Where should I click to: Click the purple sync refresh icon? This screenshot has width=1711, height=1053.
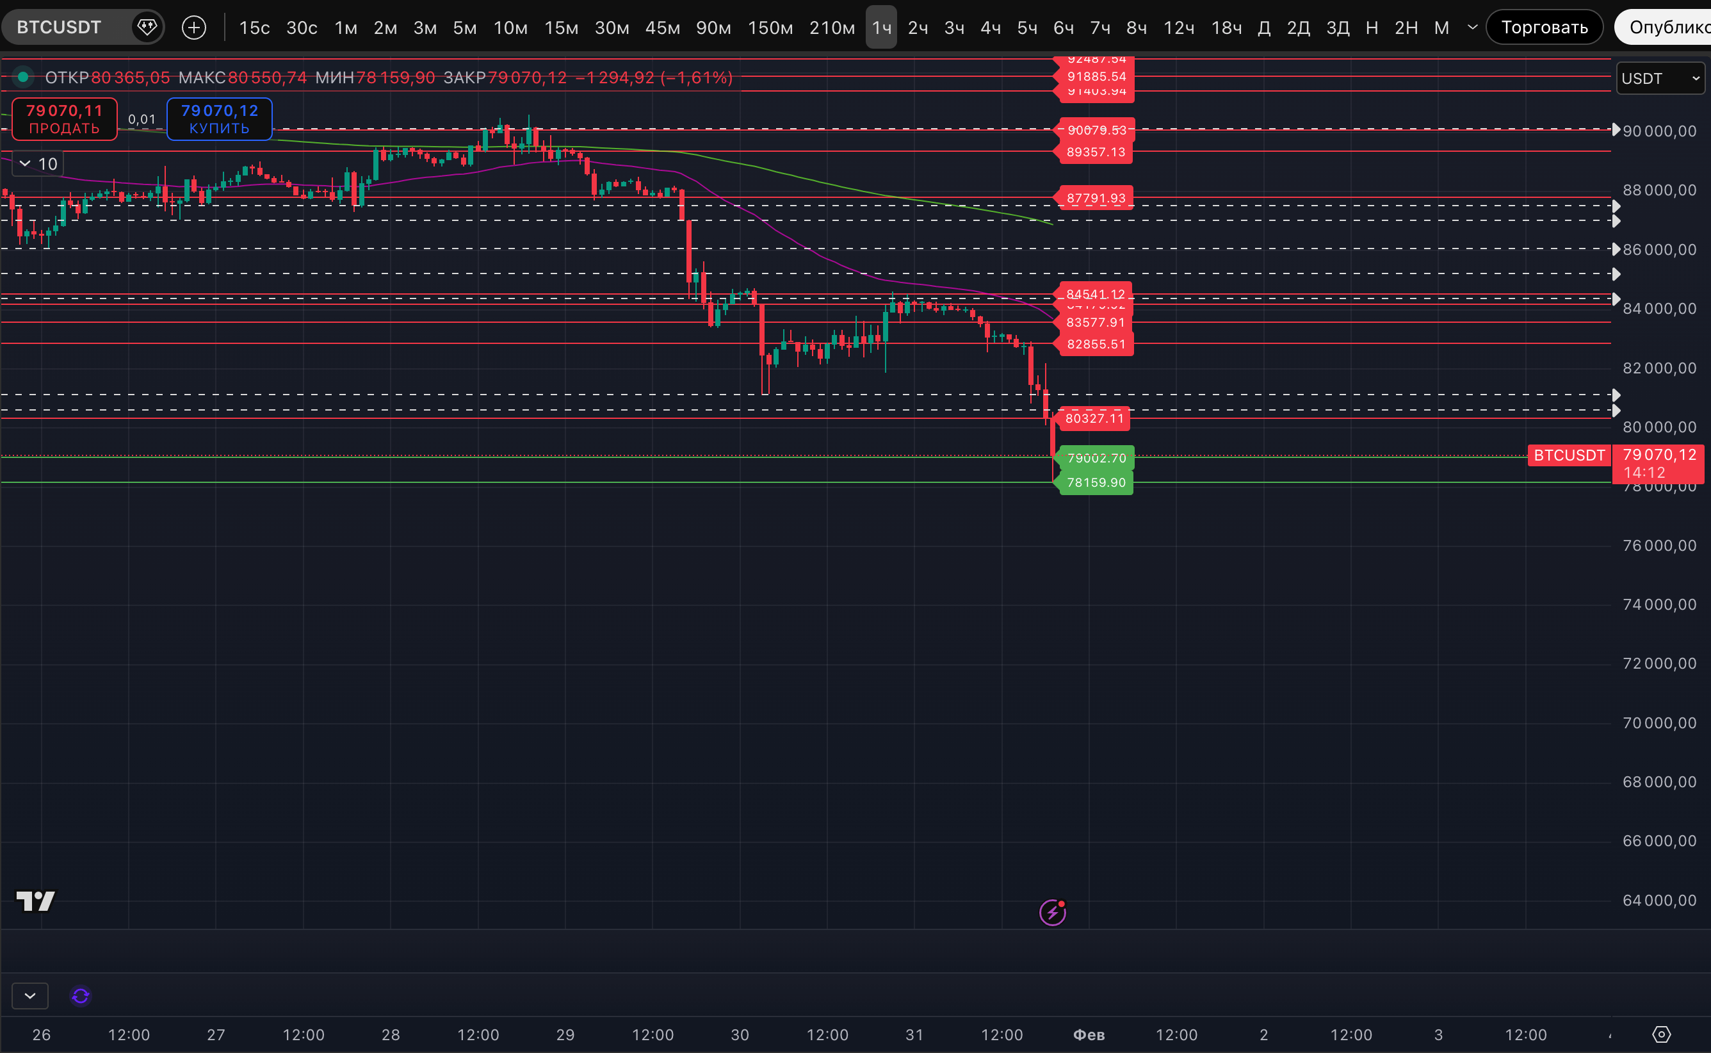pos(81,996)
